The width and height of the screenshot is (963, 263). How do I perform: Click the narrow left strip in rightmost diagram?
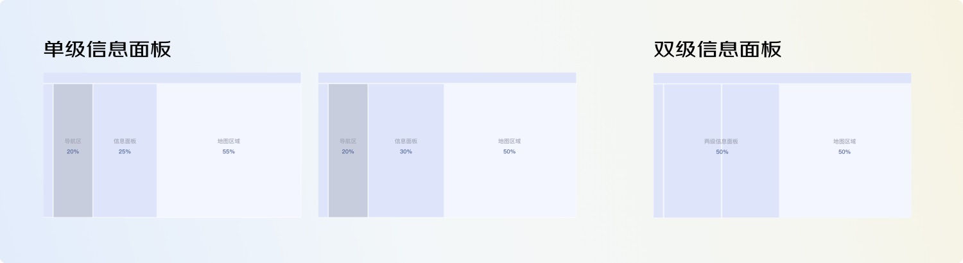(x=658, y=150)
